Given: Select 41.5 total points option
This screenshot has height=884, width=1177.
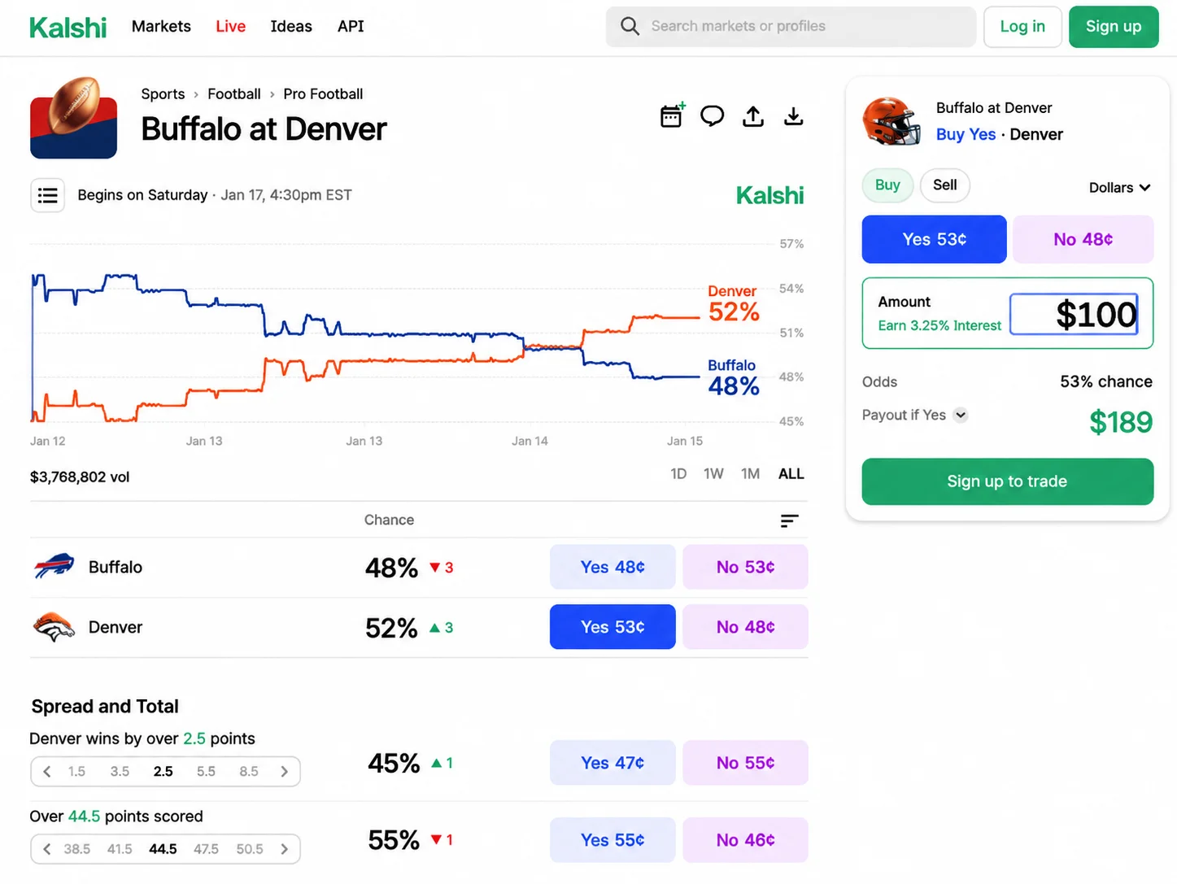Looking at the screenshot, I should click(x=120, y=849).
